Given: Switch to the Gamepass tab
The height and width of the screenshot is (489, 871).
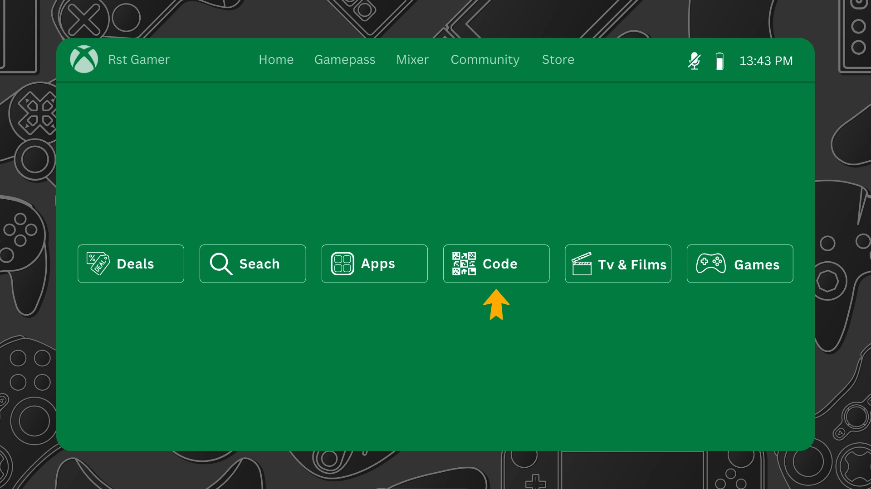Looking at the screenshot, I should [x=345, y=60].
